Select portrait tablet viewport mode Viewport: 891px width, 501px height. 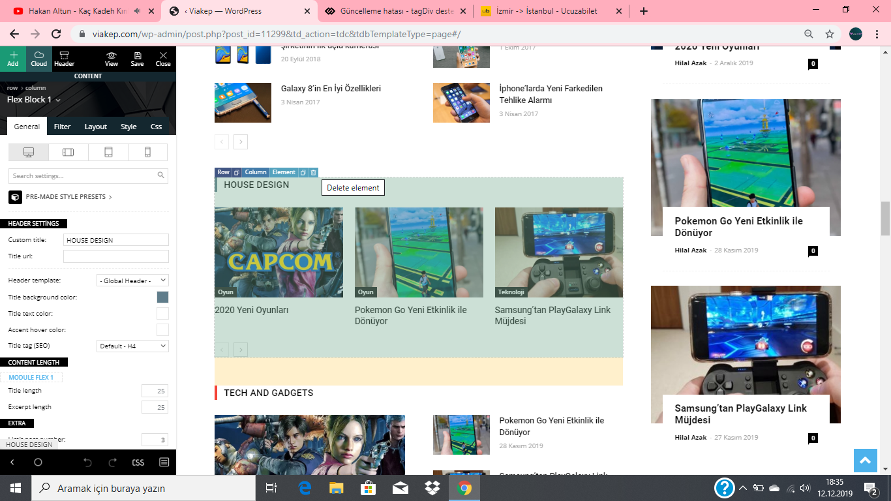coord(108,152)
